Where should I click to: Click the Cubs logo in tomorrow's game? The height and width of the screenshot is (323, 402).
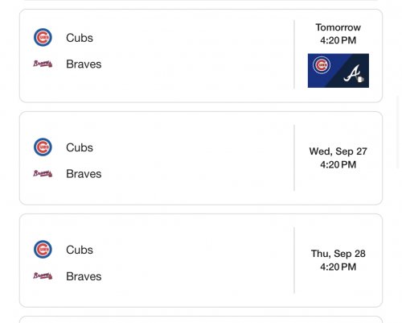click(43, 37)
